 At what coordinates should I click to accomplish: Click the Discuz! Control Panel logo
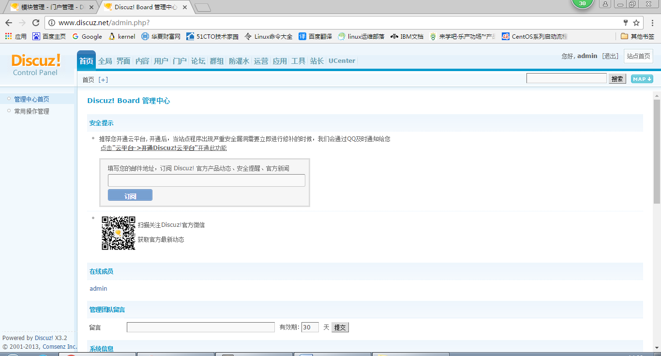36,64
